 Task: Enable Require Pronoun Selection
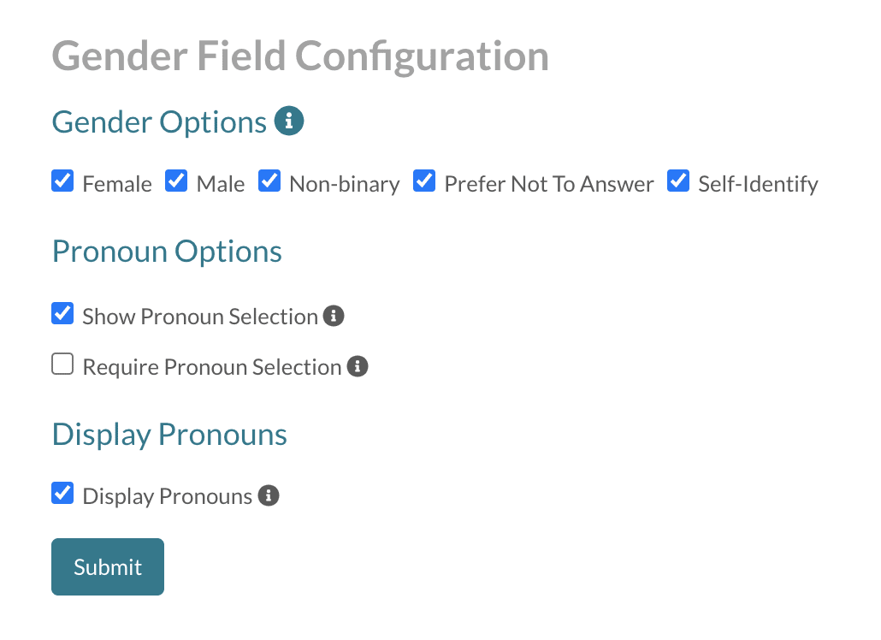click(x=62, y=364)
